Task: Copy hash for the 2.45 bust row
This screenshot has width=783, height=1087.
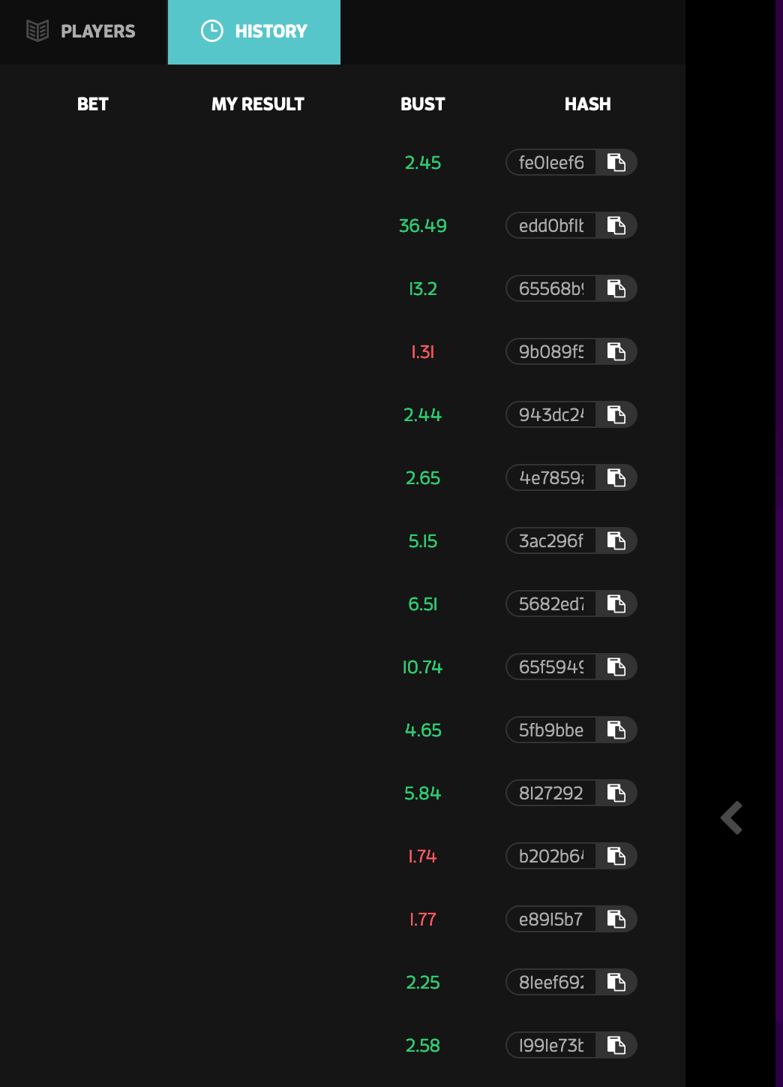Action: [x=616, y=162]
